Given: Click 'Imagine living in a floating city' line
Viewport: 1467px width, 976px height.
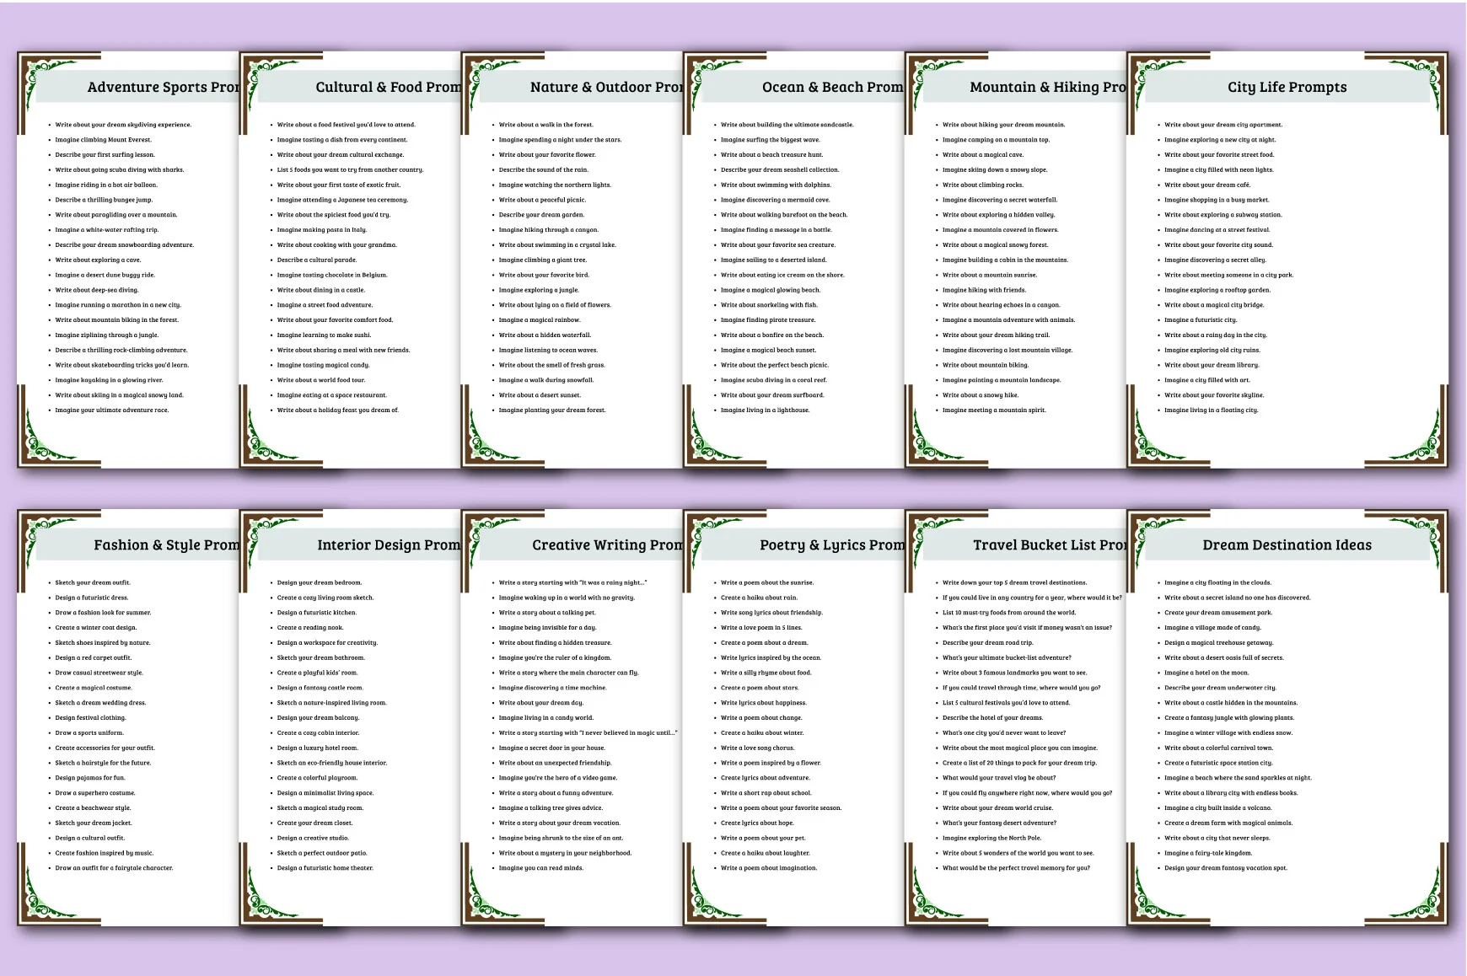Looking at the screenshot, I should [1211, 410].
